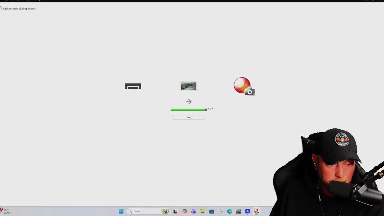Open the weather widget showing Windy
Screen dimensions: 384x216
coord(6,211)
